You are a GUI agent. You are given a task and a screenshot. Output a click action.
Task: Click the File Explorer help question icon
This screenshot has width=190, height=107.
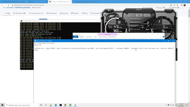pyautogui.click(x=164, y=37)
